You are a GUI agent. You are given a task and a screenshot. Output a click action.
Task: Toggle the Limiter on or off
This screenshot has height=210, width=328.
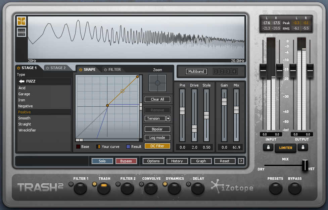[285, 148]
